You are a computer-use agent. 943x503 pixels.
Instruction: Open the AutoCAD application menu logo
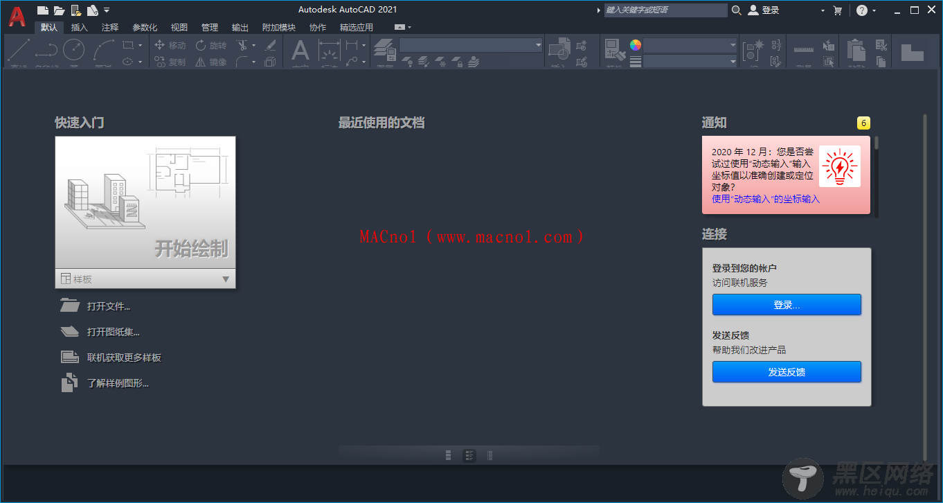(x=17, y=17)
